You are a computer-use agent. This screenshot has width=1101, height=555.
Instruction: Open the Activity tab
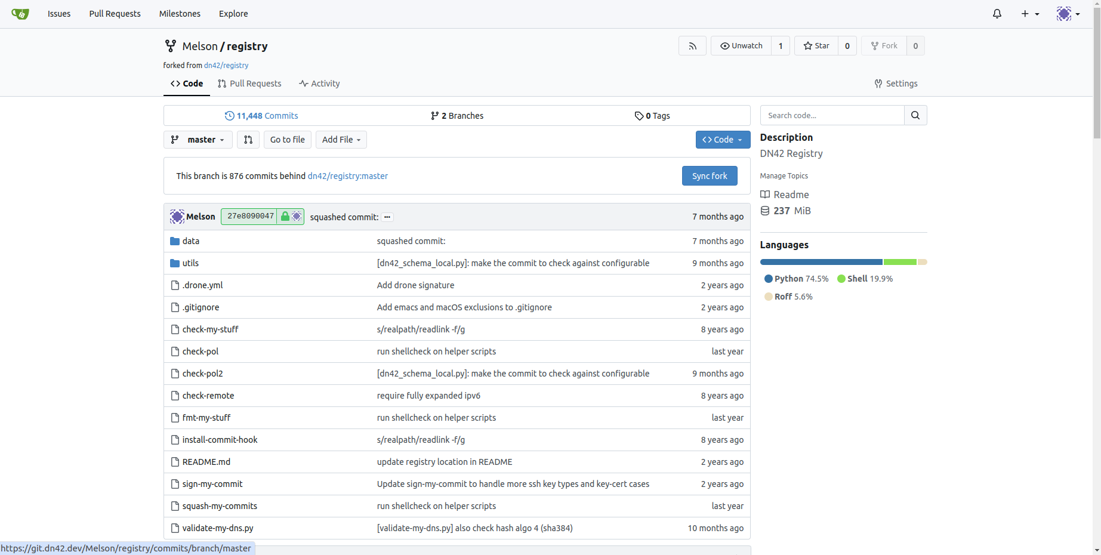pyautogui.click(x=319, y=84)
